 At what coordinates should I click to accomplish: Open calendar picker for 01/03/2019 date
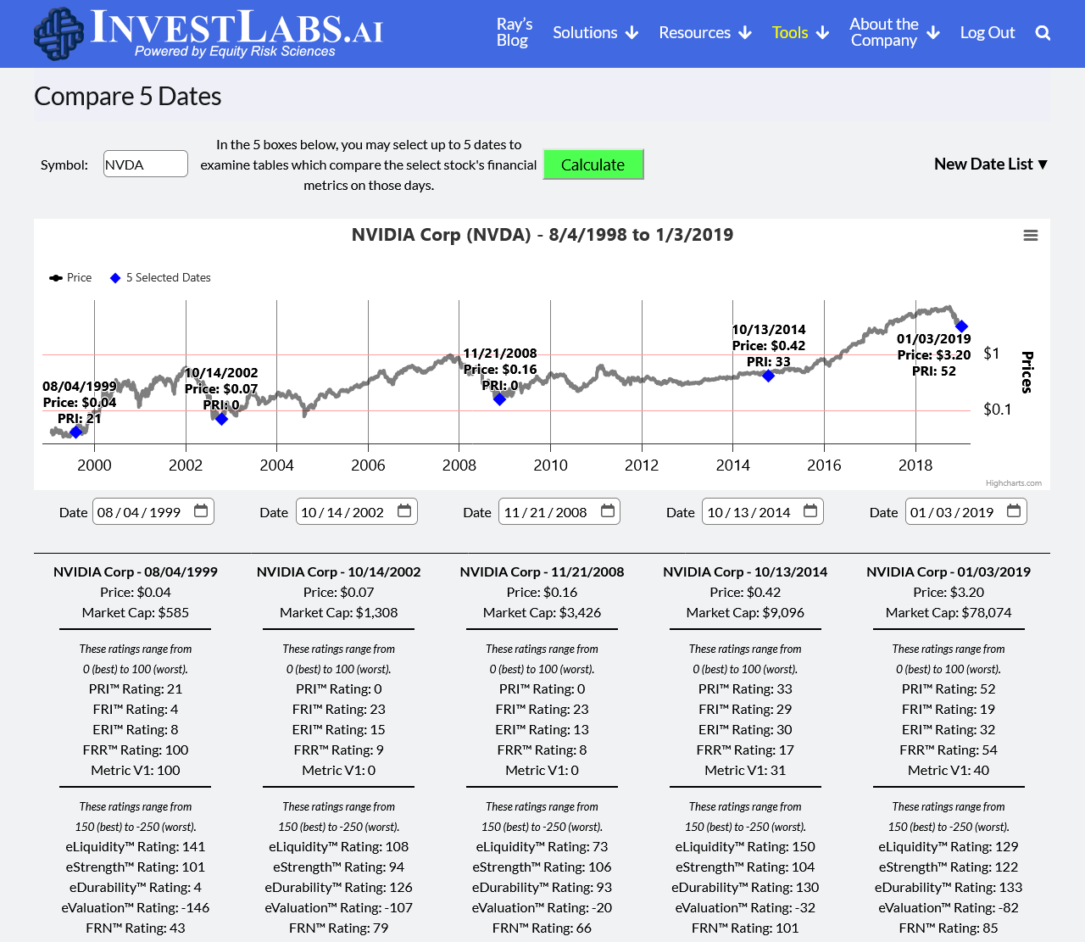click(1014, 511)
